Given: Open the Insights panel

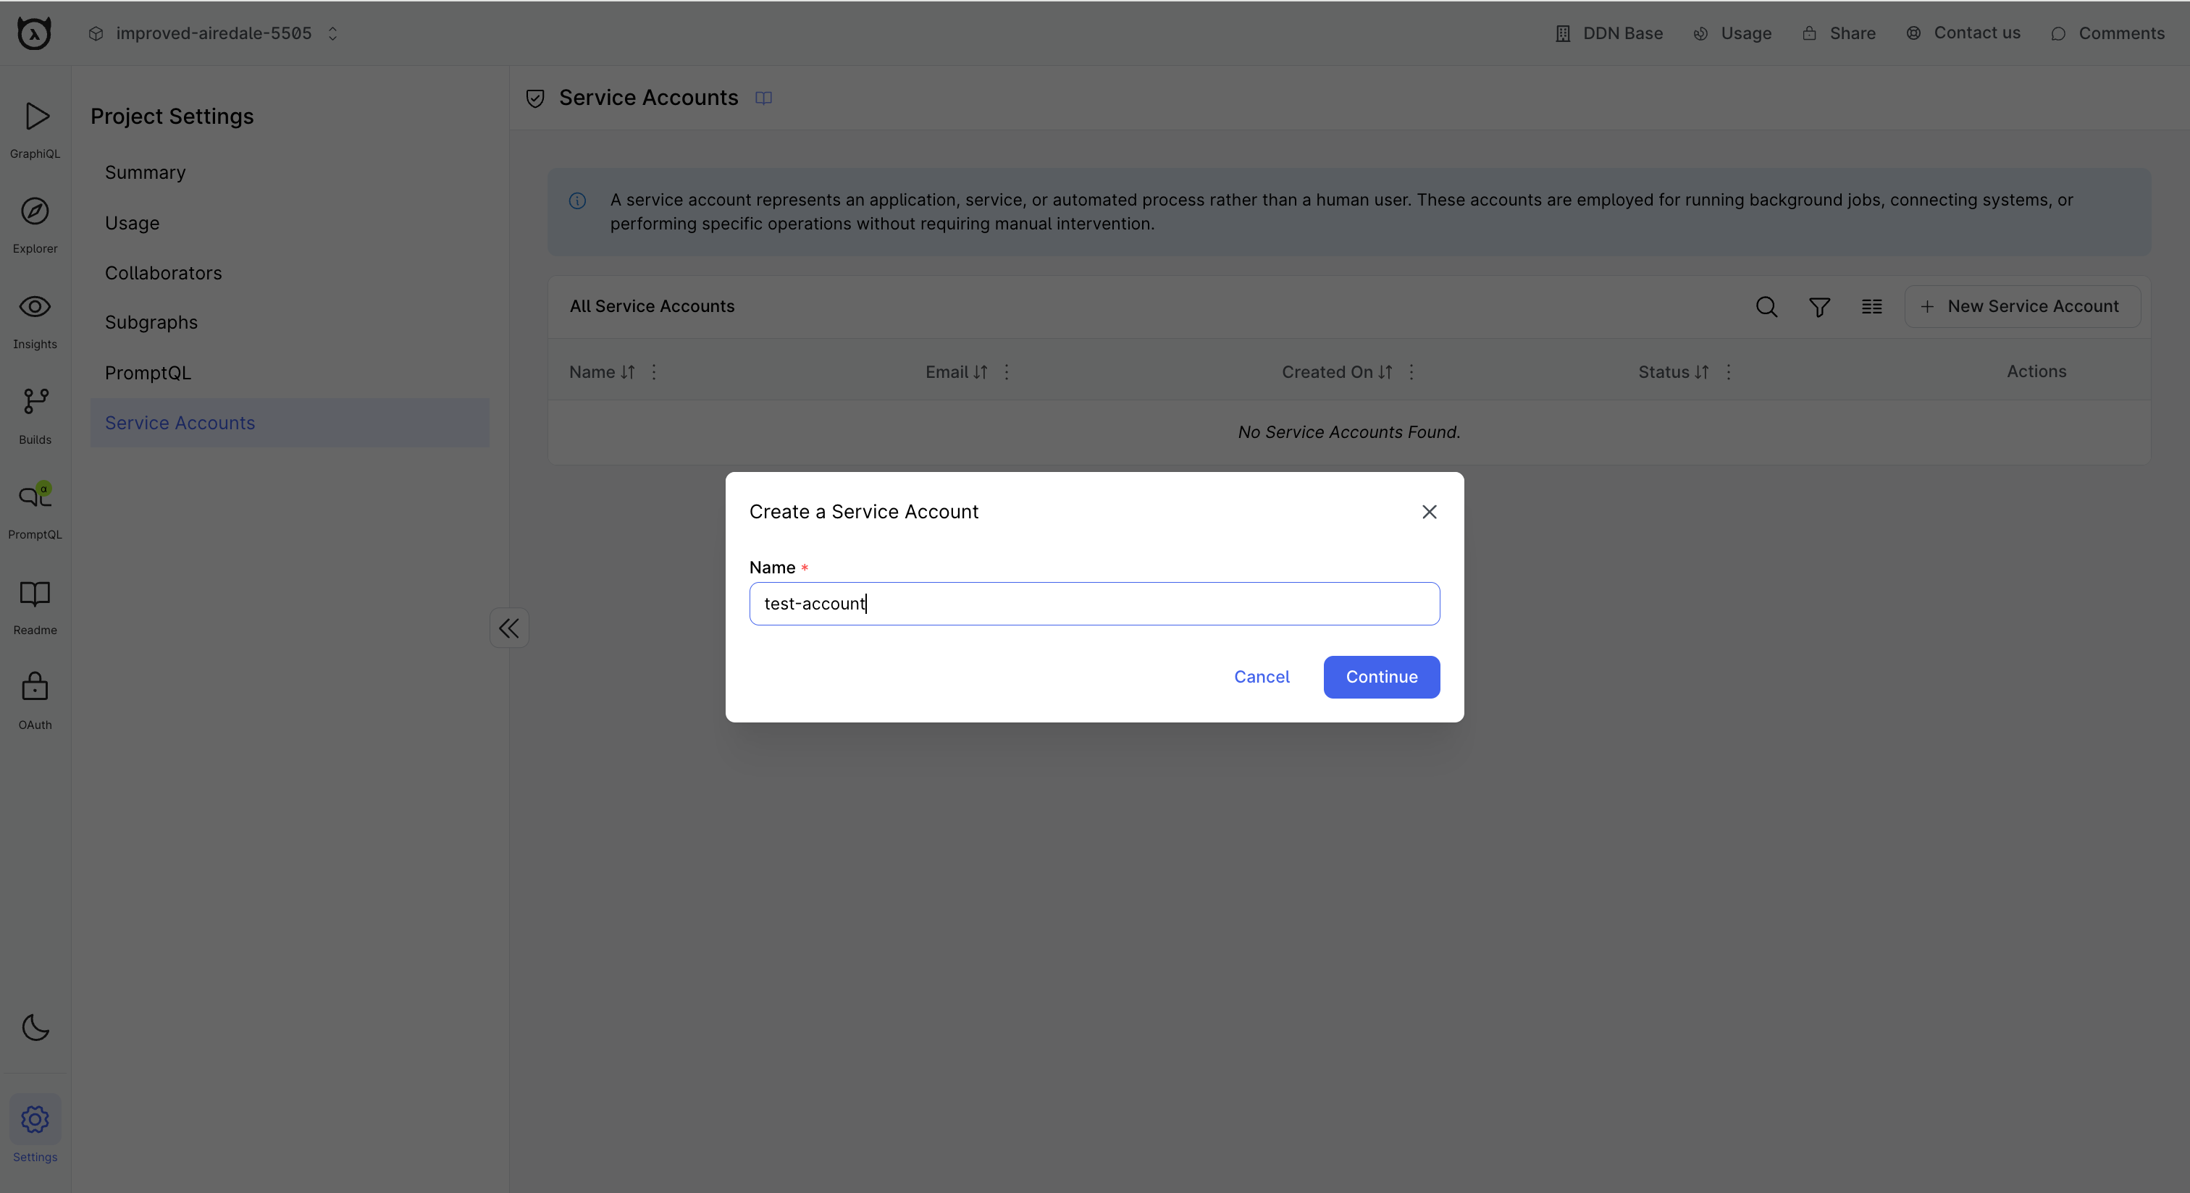Looking at the screenshot, I should click(x=35, y=318).
